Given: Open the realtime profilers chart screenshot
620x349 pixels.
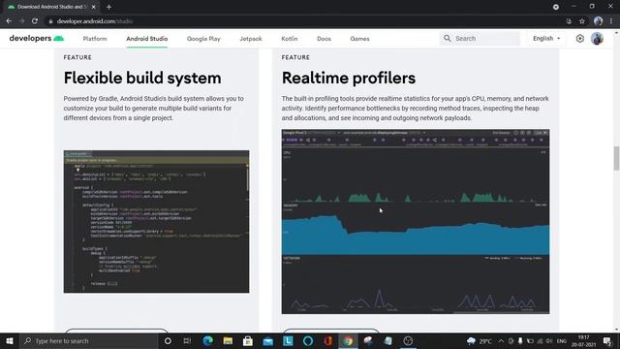Looking at the screenshot, I should 416,222.
